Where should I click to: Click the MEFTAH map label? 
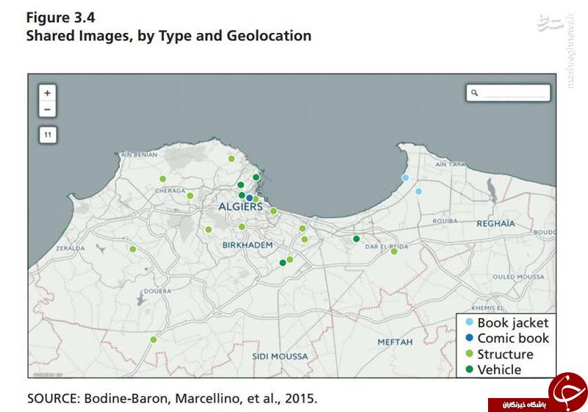(x=395, y=342)
